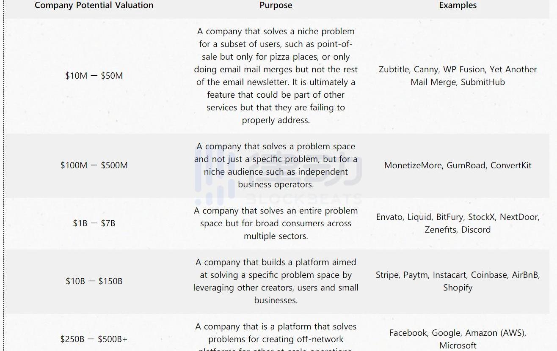The height and width of the screenshot is (351, 557).
Task: Click the Purpose column header
Action: point(276,5)
